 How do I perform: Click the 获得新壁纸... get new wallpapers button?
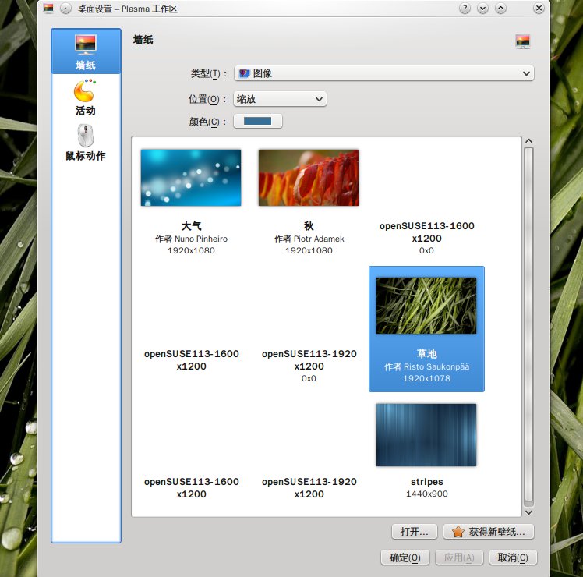click(488, 532)
